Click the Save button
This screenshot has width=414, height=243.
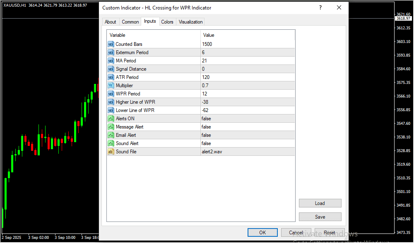tap(320, 217)
